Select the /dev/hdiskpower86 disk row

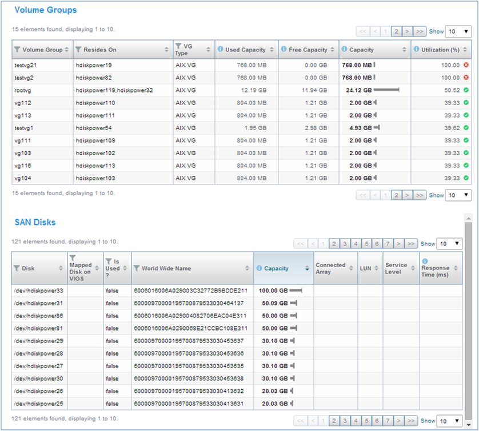click(x=237, y=316)
